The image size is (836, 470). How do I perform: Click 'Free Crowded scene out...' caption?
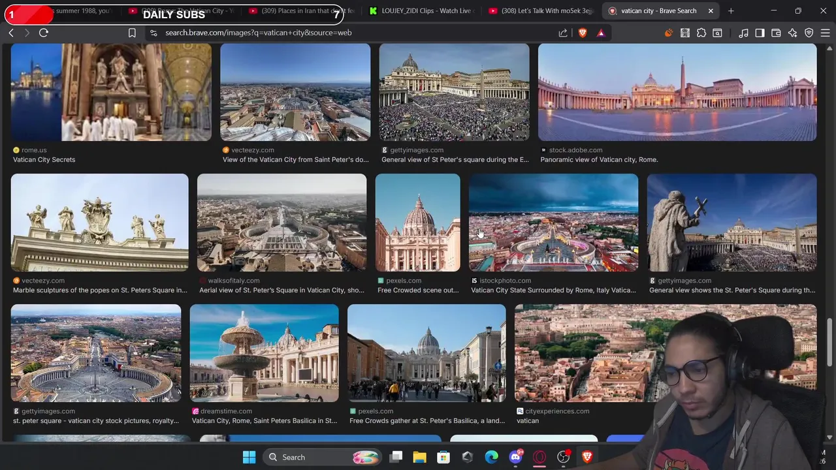coord(418,290)
